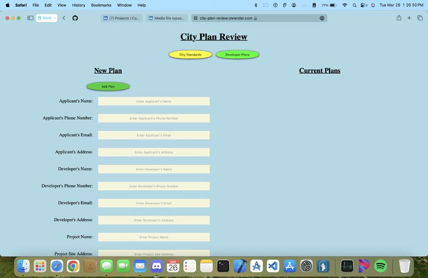The height and width of the screenshot is (278, 428).
Task: Open the Wi-Fi menu bar icon
Action: (345, 5)
